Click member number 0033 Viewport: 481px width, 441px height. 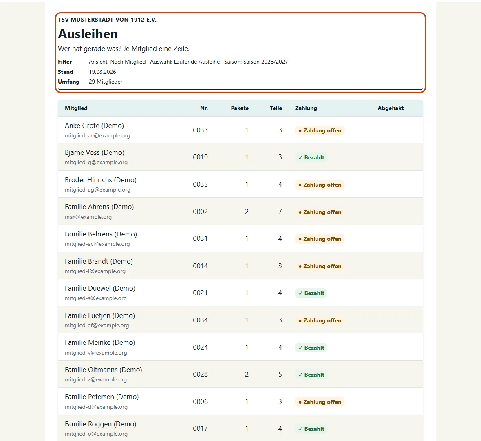[200, 130]
